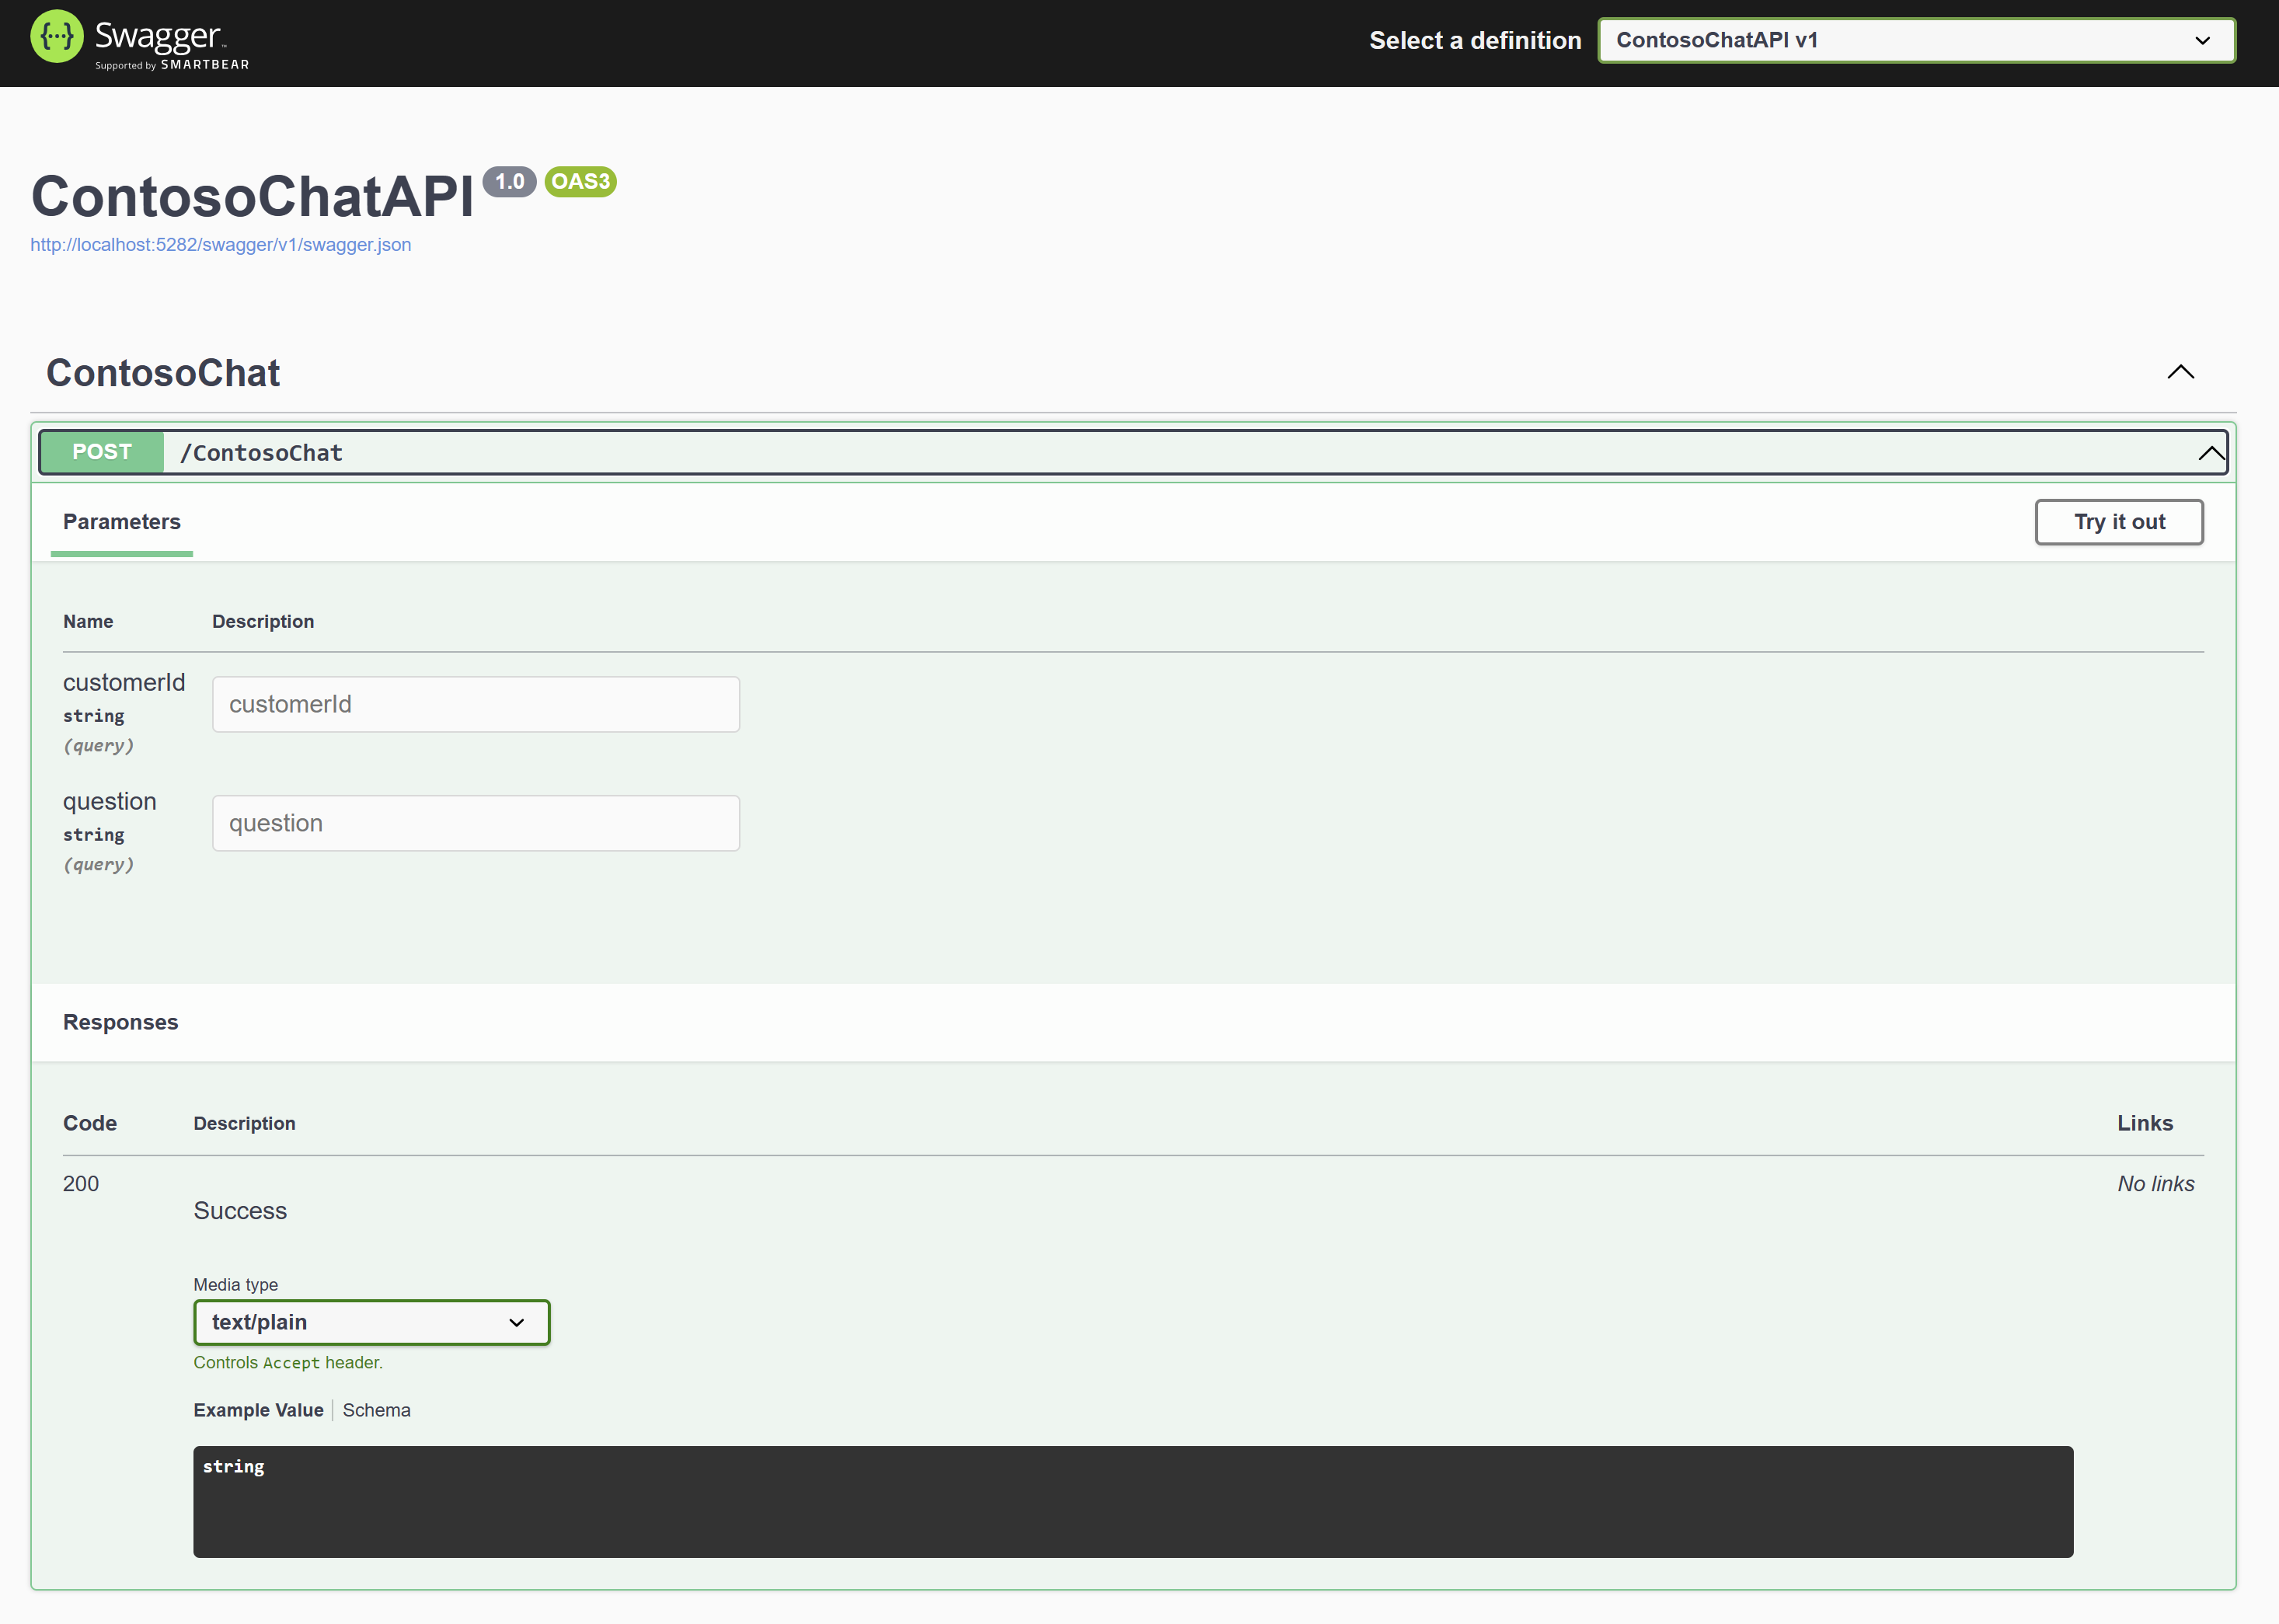This screenshot has height=1624, width=2279.
Task: Click the customerId input field
Action: pos(475,704)
